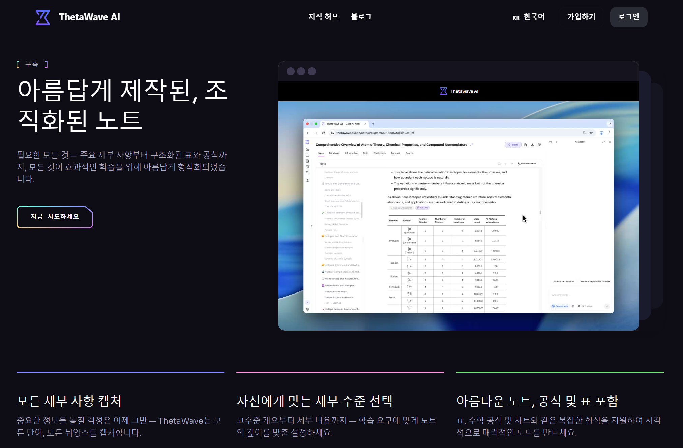The height and width of the screenshot is (448, 683).
Task: Click the open-book icon right of the download icon
Action: (539, 145)
